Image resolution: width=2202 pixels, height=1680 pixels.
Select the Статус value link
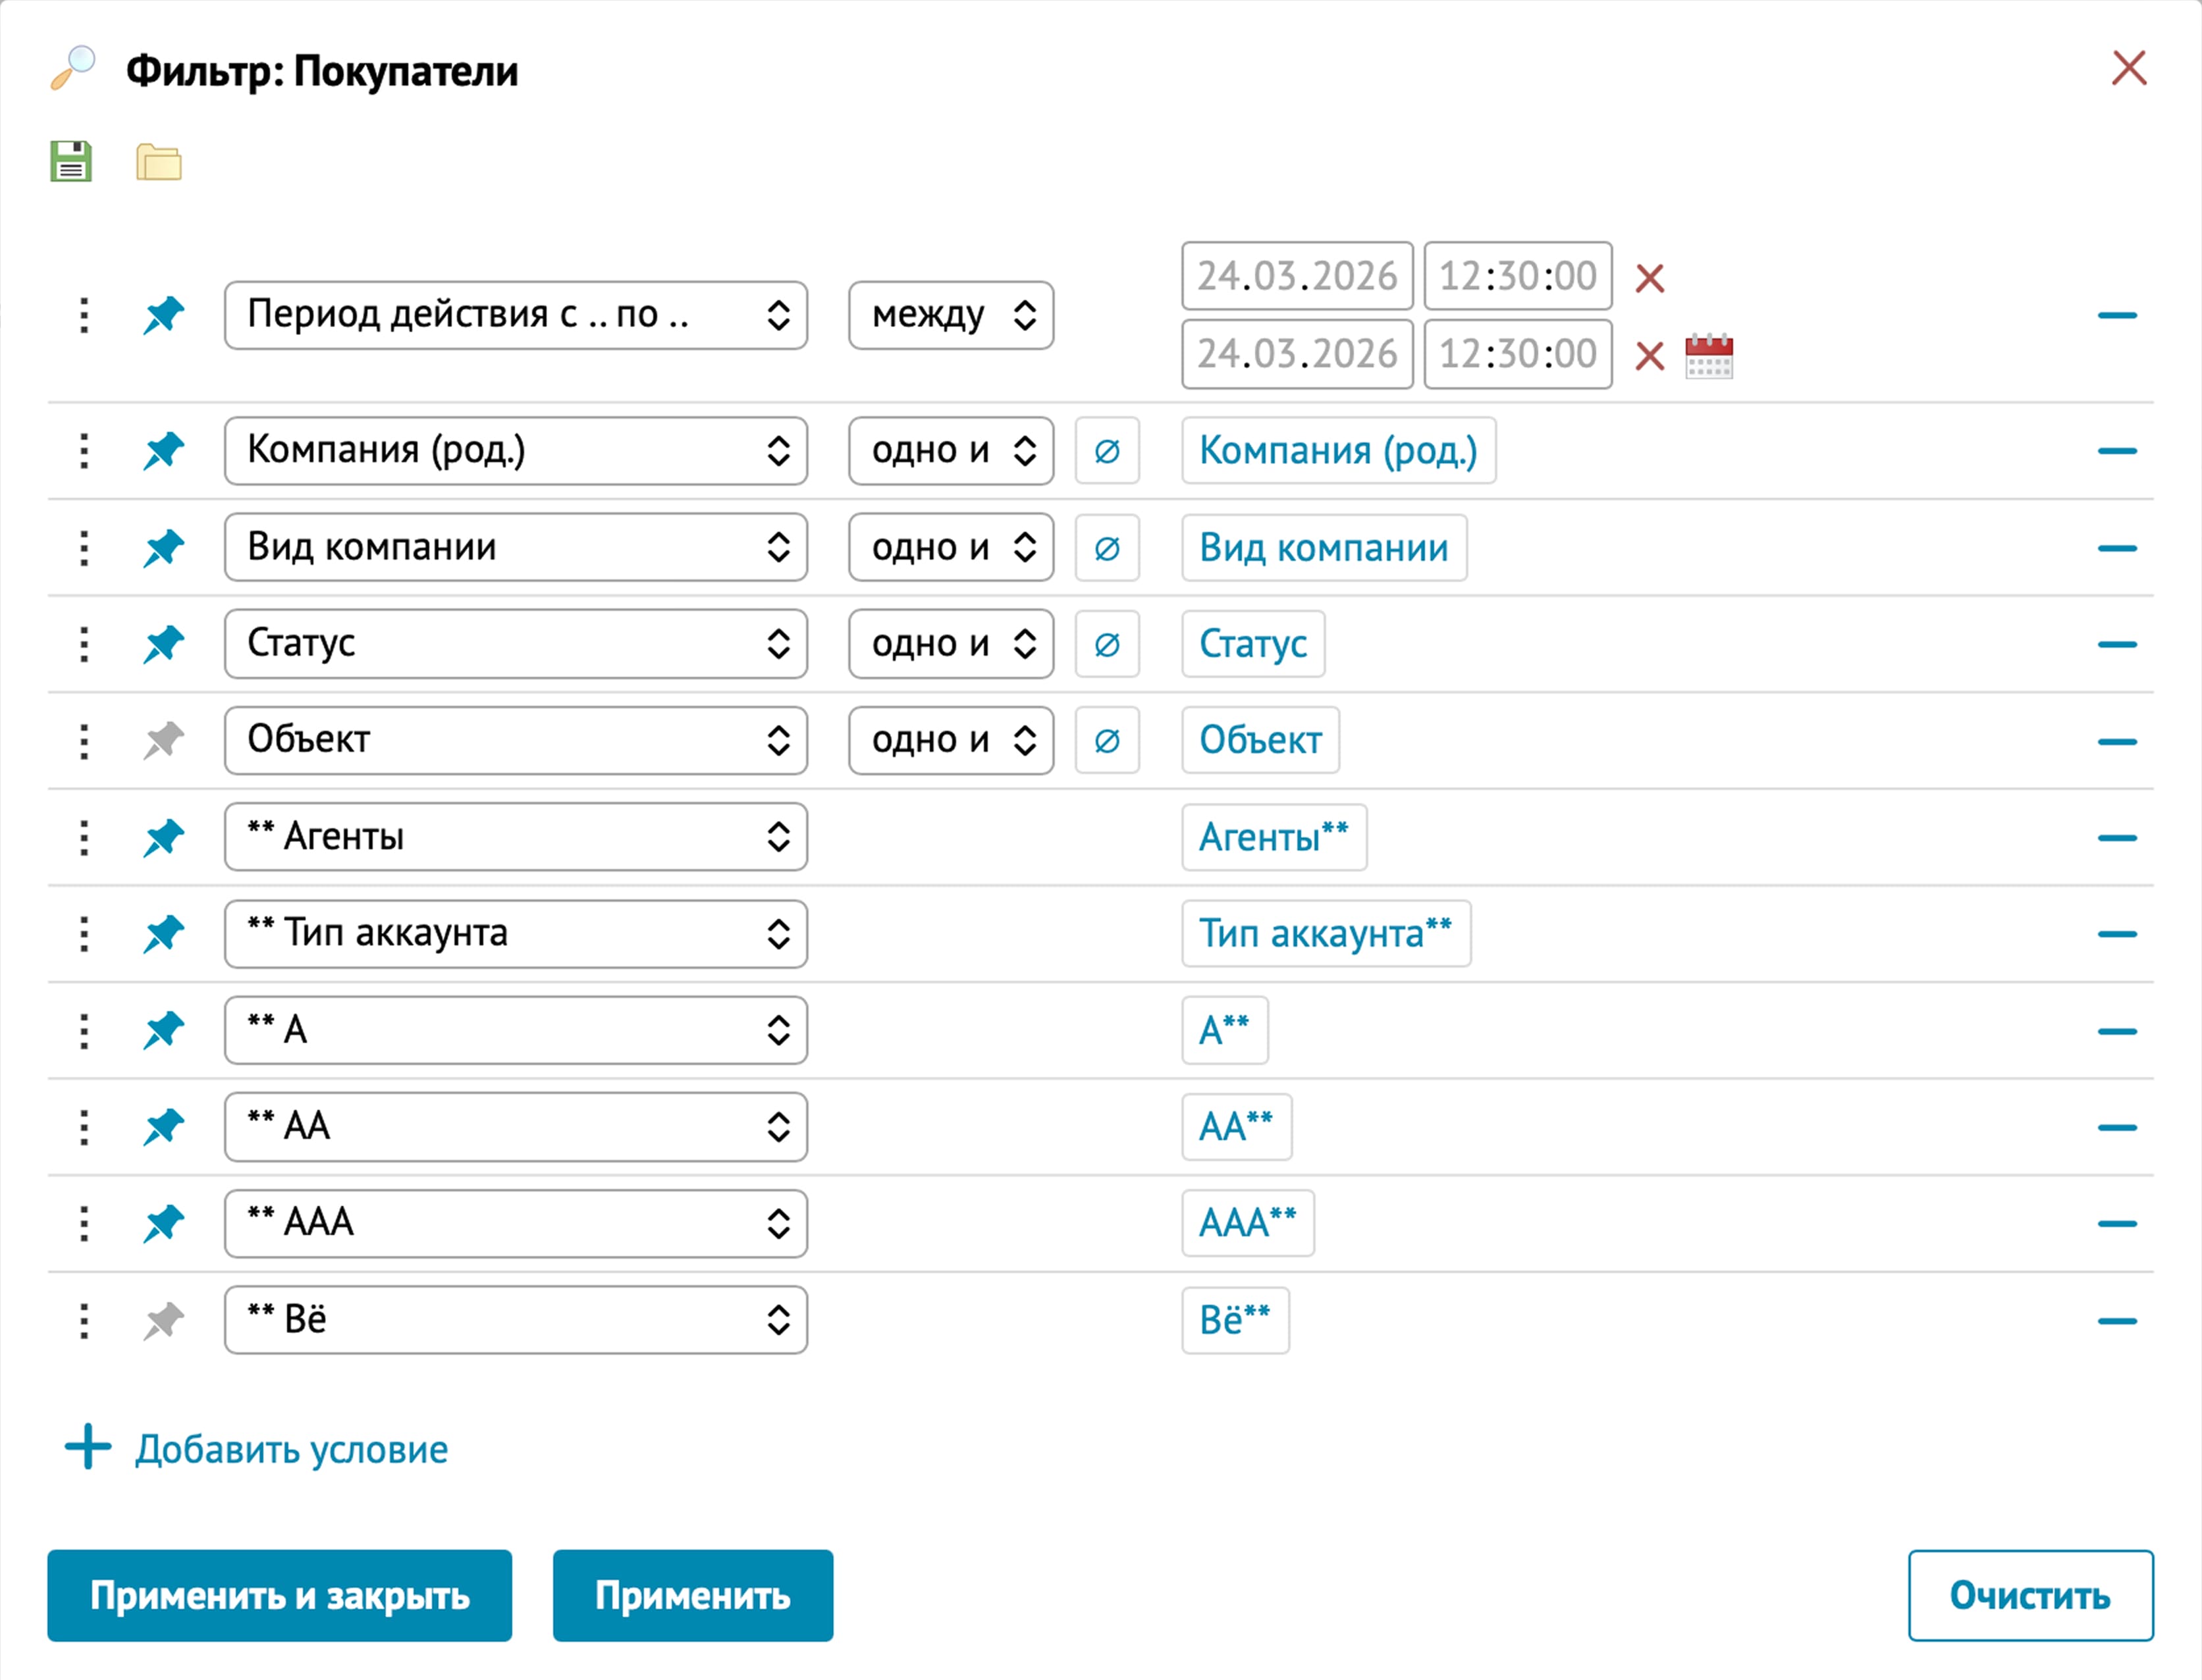click(x=1253, y=645)
